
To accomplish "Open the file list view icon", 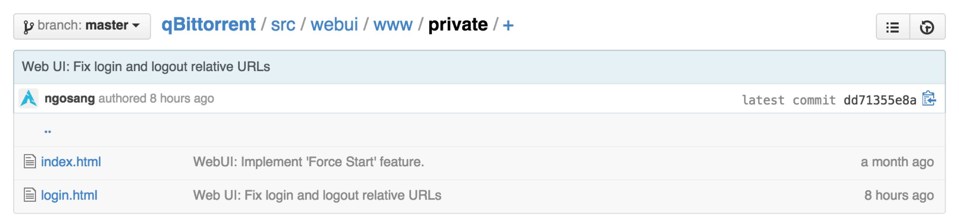I will point(893,27).
